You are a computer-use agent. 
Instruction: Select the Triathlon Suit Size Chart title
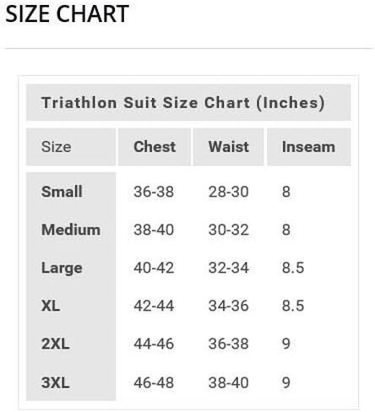coord(183,103)
